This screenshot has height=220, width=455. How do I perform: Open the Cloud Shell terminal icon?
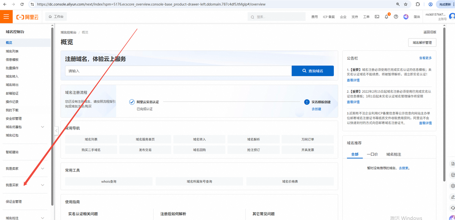tap(377, 17)
